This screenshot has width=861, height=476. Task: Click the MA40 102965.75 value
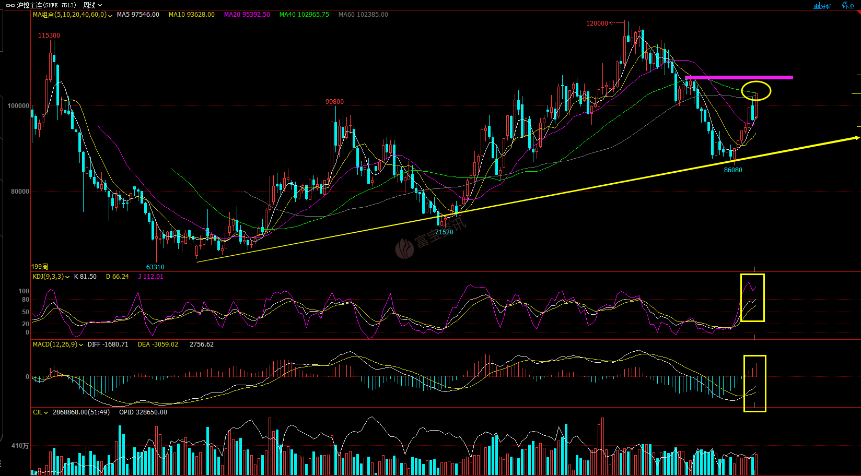click(x=304, y=15)
